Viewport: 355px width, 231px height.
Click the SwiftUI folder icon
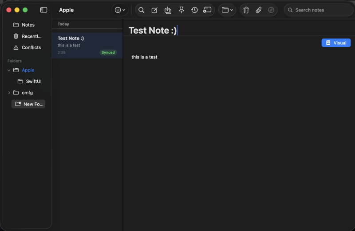[x=20, y=82]
